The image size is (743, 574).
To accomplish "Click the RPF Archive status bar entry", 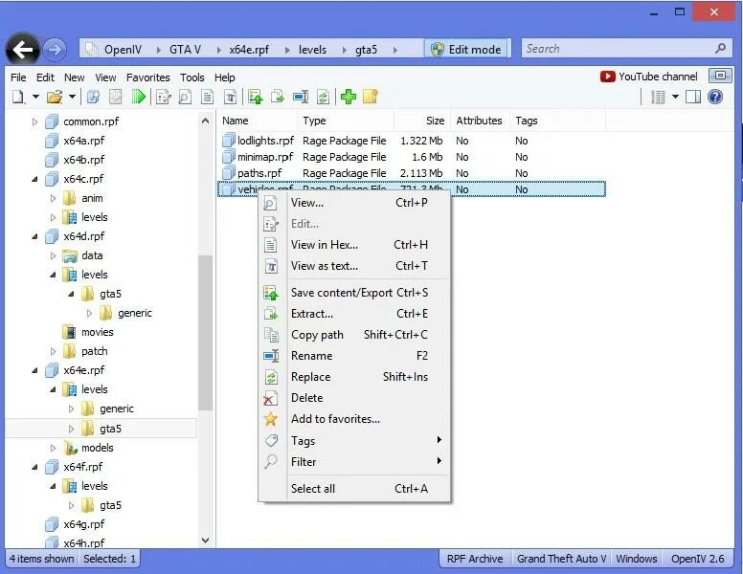I will coord(475,559).
